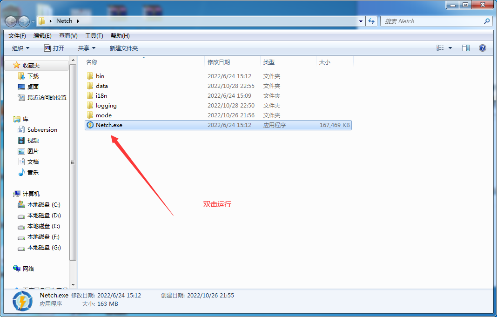Open the 组织 dropdown menu
This screenshot has height=317, width=497.
(20, 48)
